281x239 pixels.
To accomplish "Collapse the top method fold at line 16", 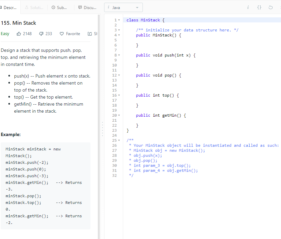I will point(119,95).
